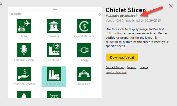Select the Communication microphone icon
The width and height of the screenshot is (177, 106).
coord(24,50)
